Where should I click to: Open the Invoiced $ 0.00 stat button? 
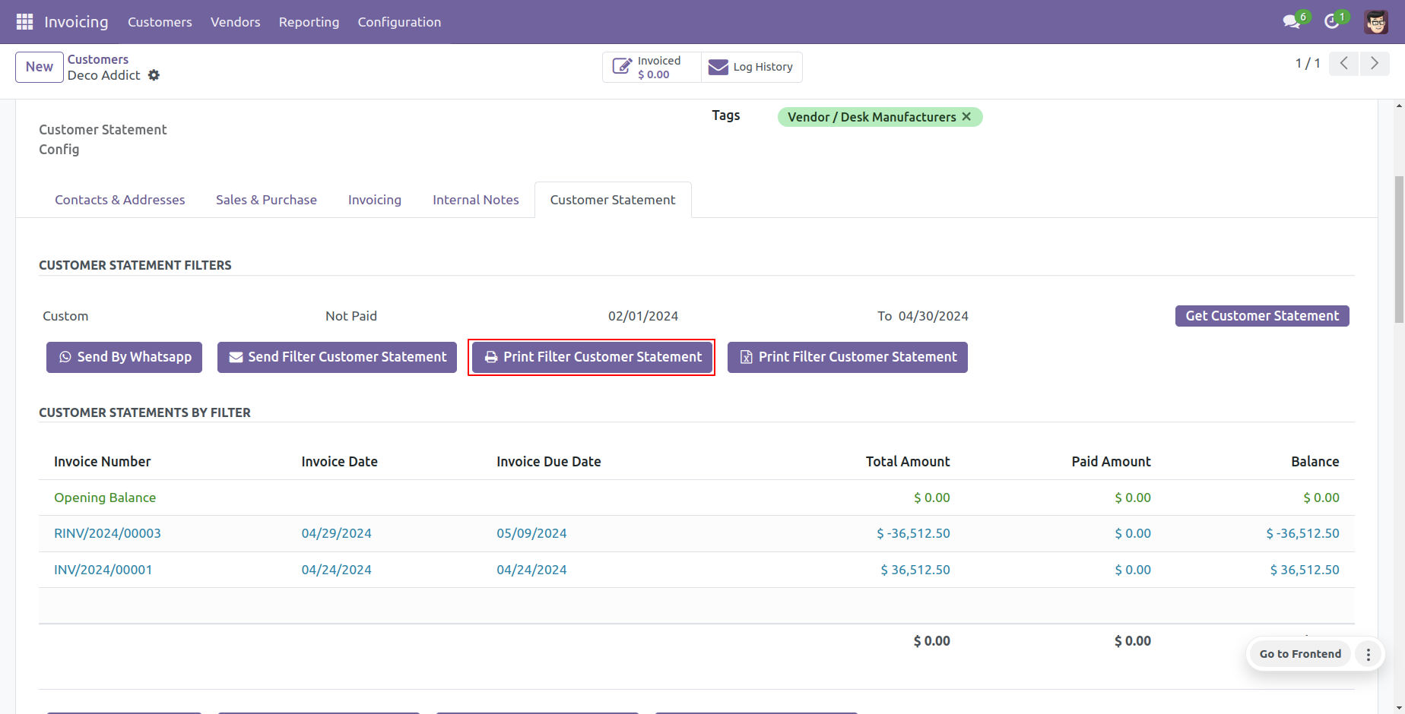coord(652,67)
